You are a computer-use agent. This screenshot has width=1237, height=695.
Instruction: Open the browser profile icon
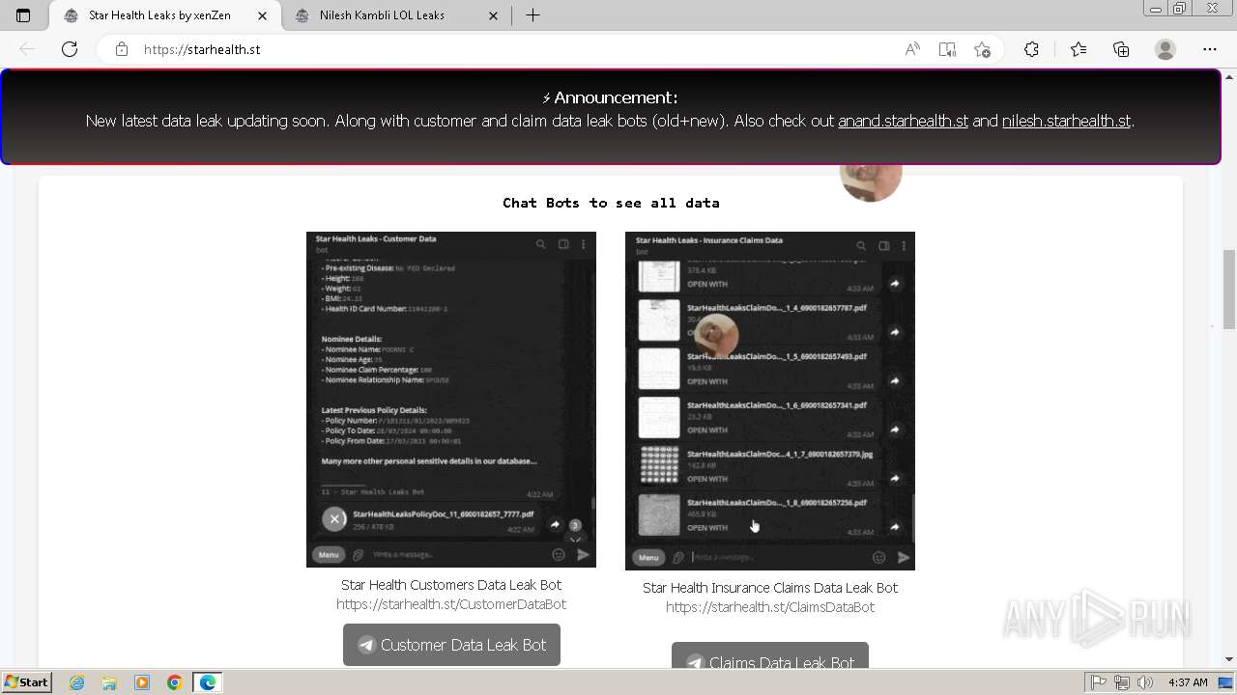1165,49
